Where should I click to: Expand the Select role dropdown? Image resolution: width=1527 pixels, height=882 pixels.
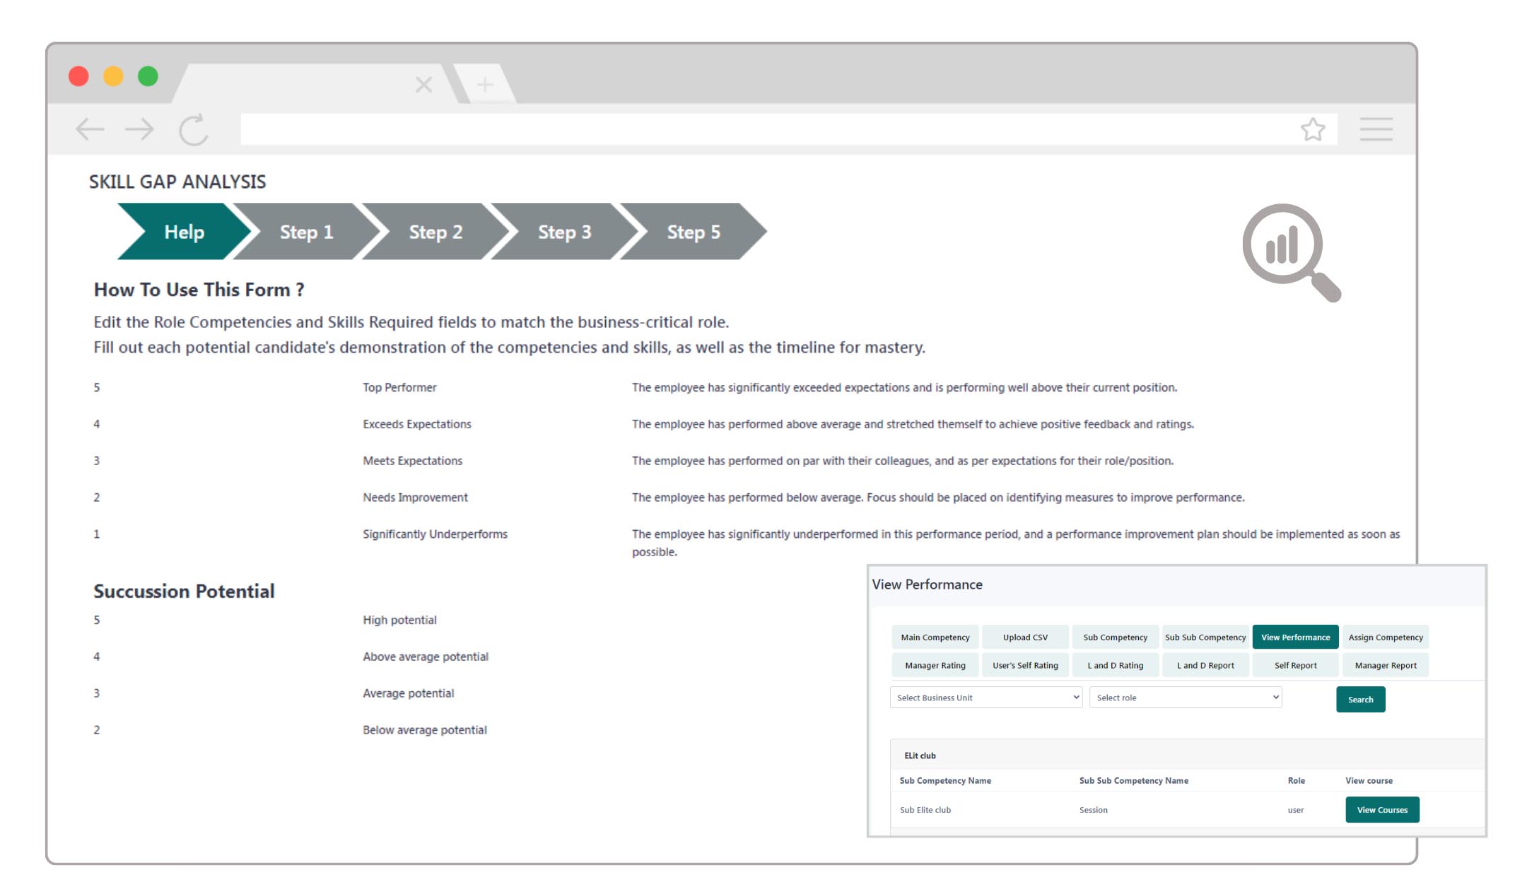[x=1186, y=698]
